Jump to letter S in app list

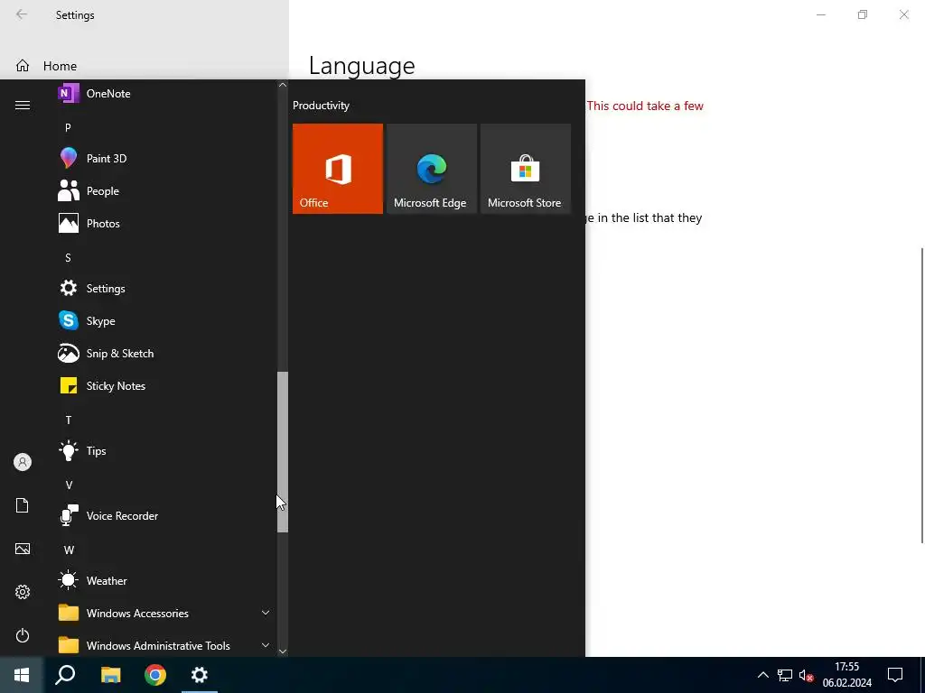68,257
